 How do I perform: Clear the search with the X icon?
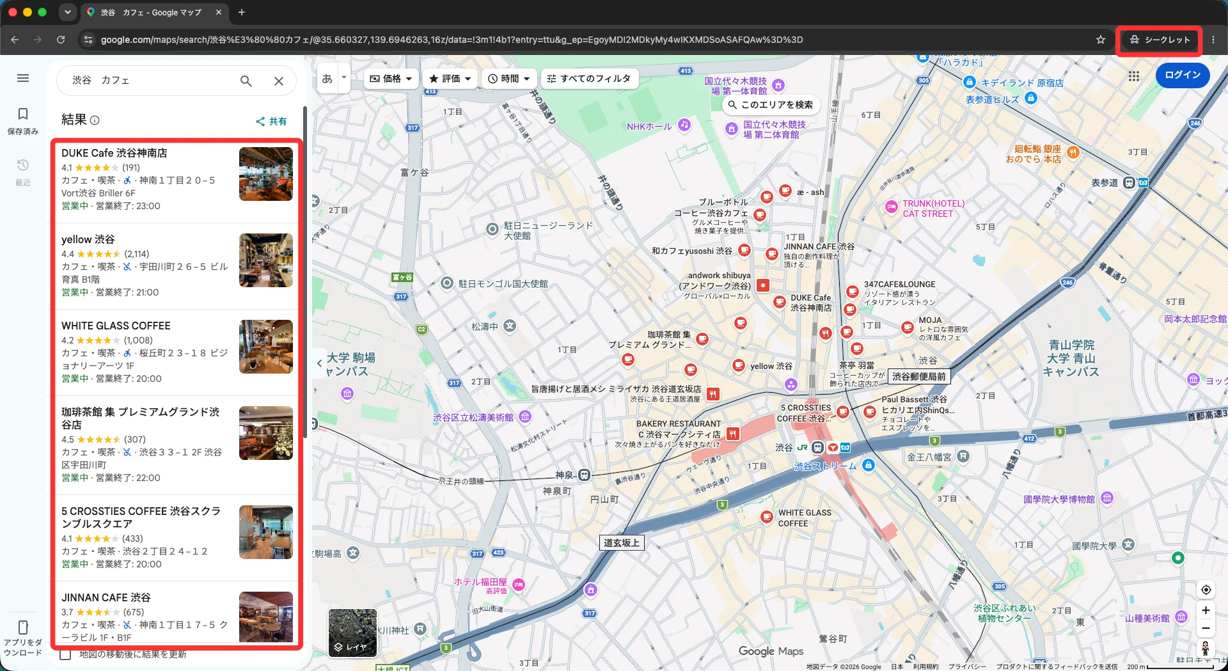coord(279,81)
